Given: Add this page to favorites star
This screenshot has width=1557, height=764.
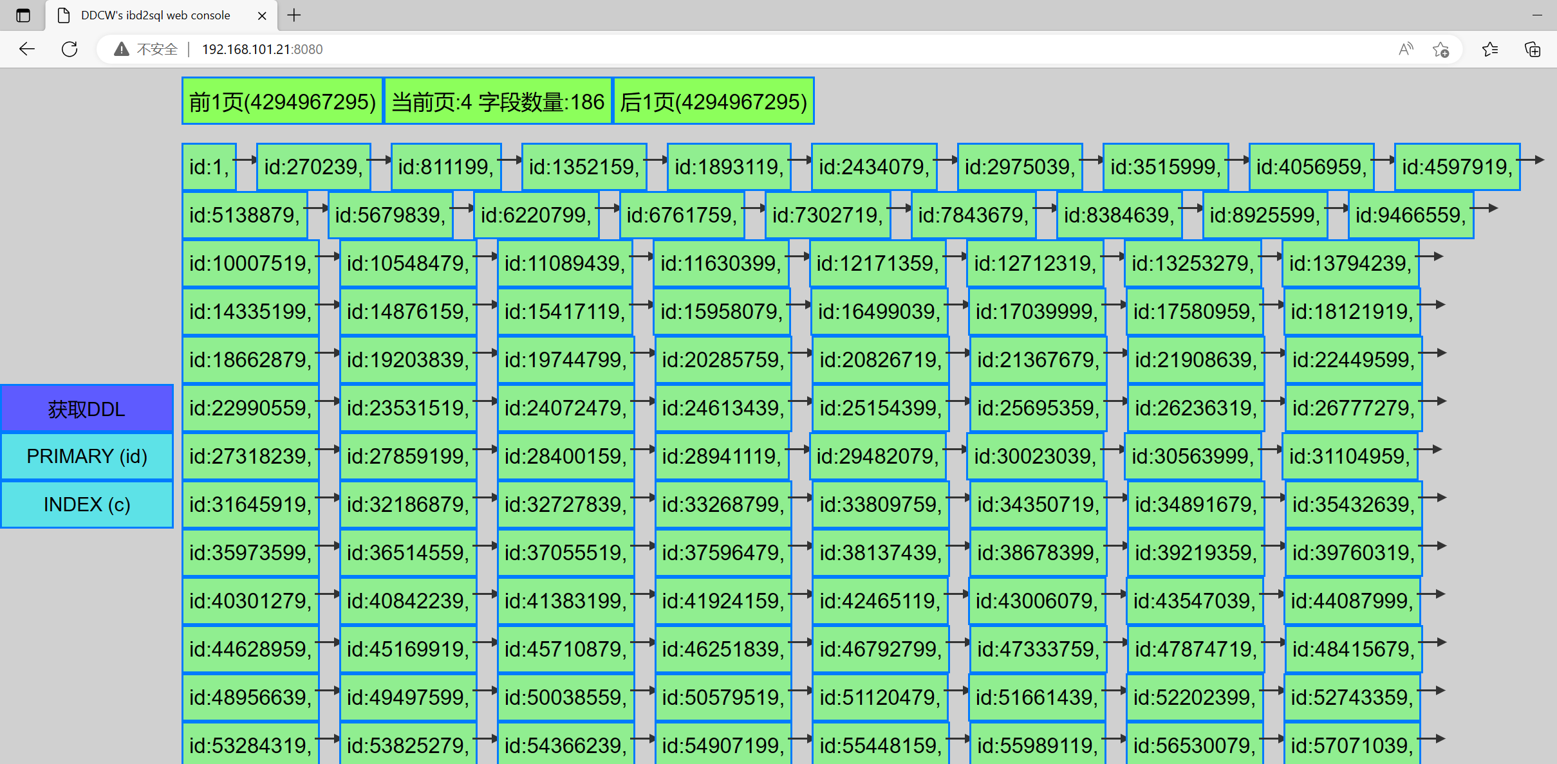Looking at the screenshot, I should click(1440, 49).
